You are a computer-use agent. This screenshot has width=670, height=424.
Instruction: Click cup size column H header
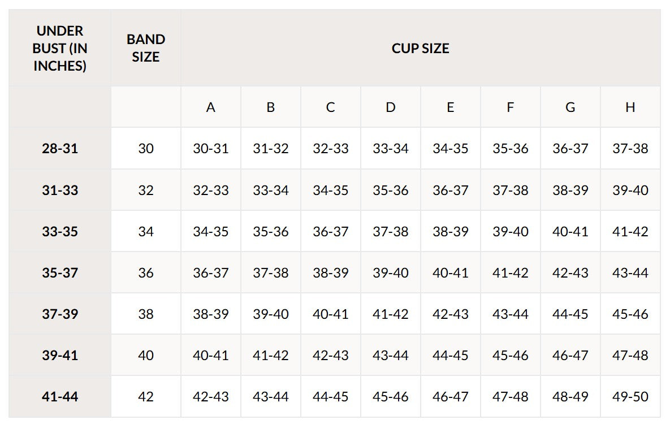(630, 107)
